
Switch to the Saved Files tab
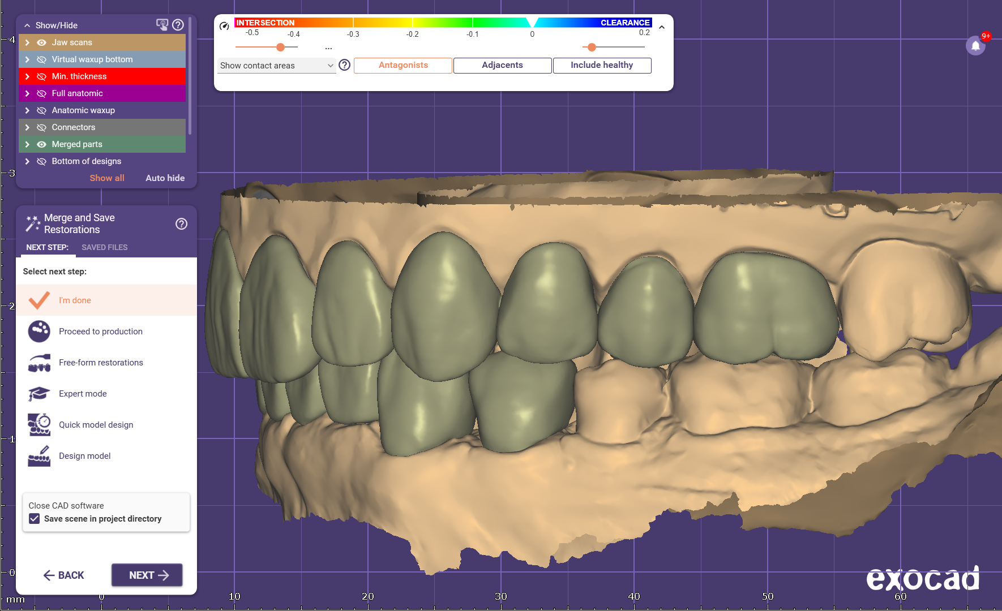[104, 247]
